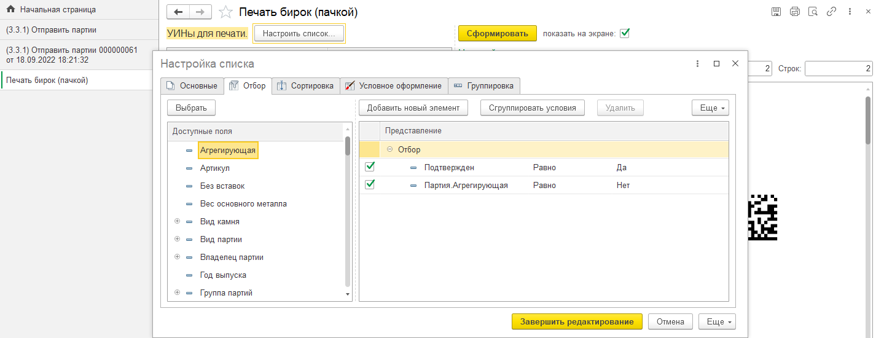Go forward with the right arrow button

click(x=201, y=12)
